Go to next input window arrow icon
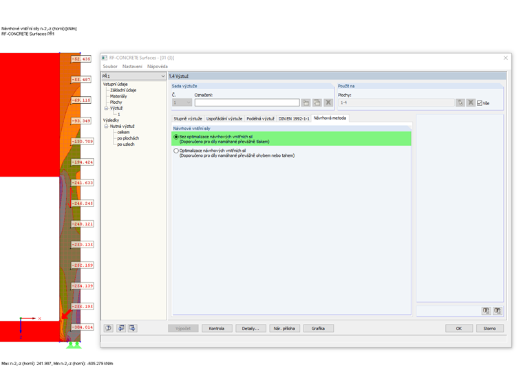The height and width of the screenshot is (392, 523). click(132, 328)
